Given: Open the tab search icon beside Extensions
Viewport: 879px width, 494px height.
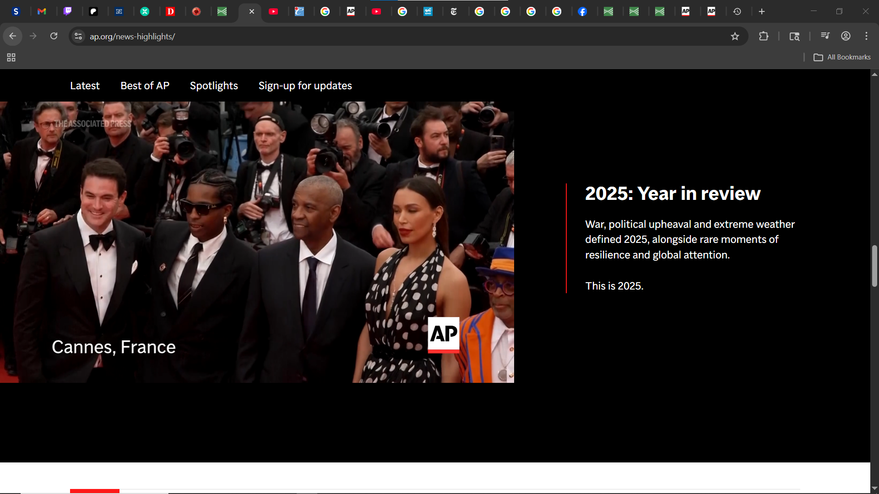Looking at the screenshot, I should (794, 37).
